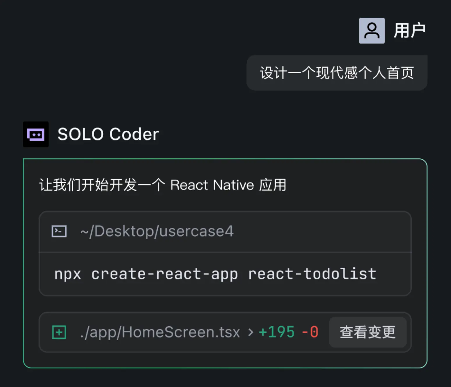
Task: Click the green plus file-added icon
Action: coord(59,332)
